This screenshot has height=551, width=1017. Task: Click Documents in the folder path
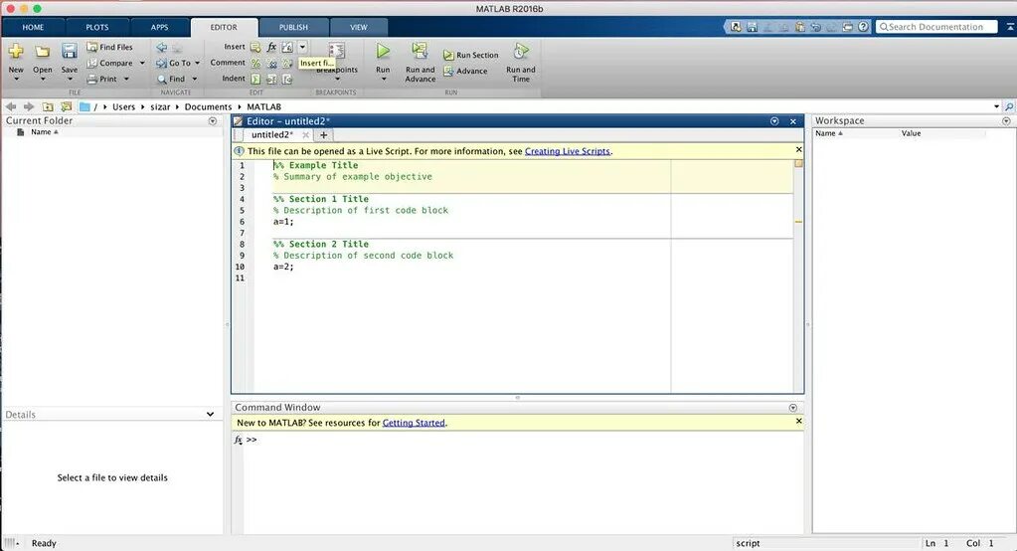tap(208, 106)
